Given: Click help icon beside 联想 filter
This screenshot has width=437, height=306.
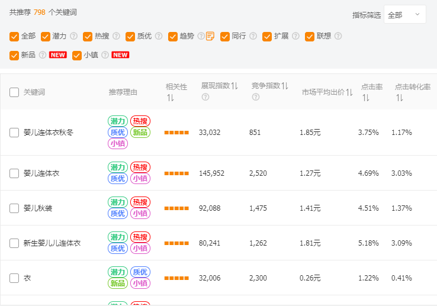Looking at the screenshot, I should 338,36.
